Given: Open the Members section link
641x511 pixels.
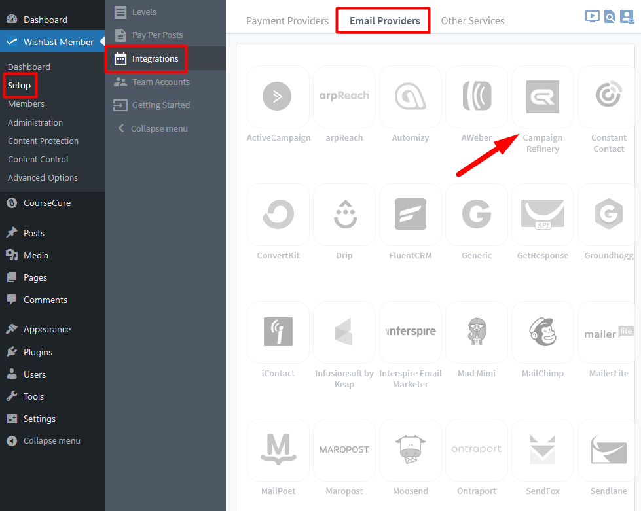Looking at the screenshot, I should click(26, 104).
